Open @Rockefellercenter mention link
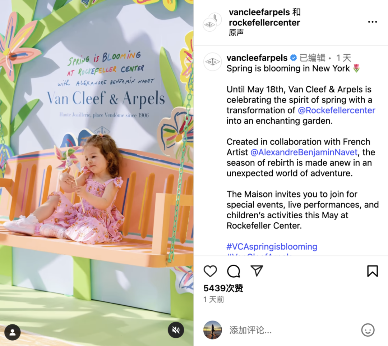The width and height of the screenshot is (388, 346). [337, 110]
